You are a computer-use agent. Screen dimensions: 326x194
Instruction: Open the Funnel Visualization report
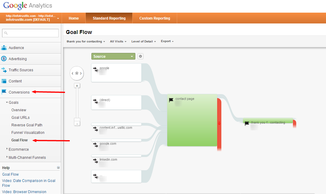coord(28,133)
